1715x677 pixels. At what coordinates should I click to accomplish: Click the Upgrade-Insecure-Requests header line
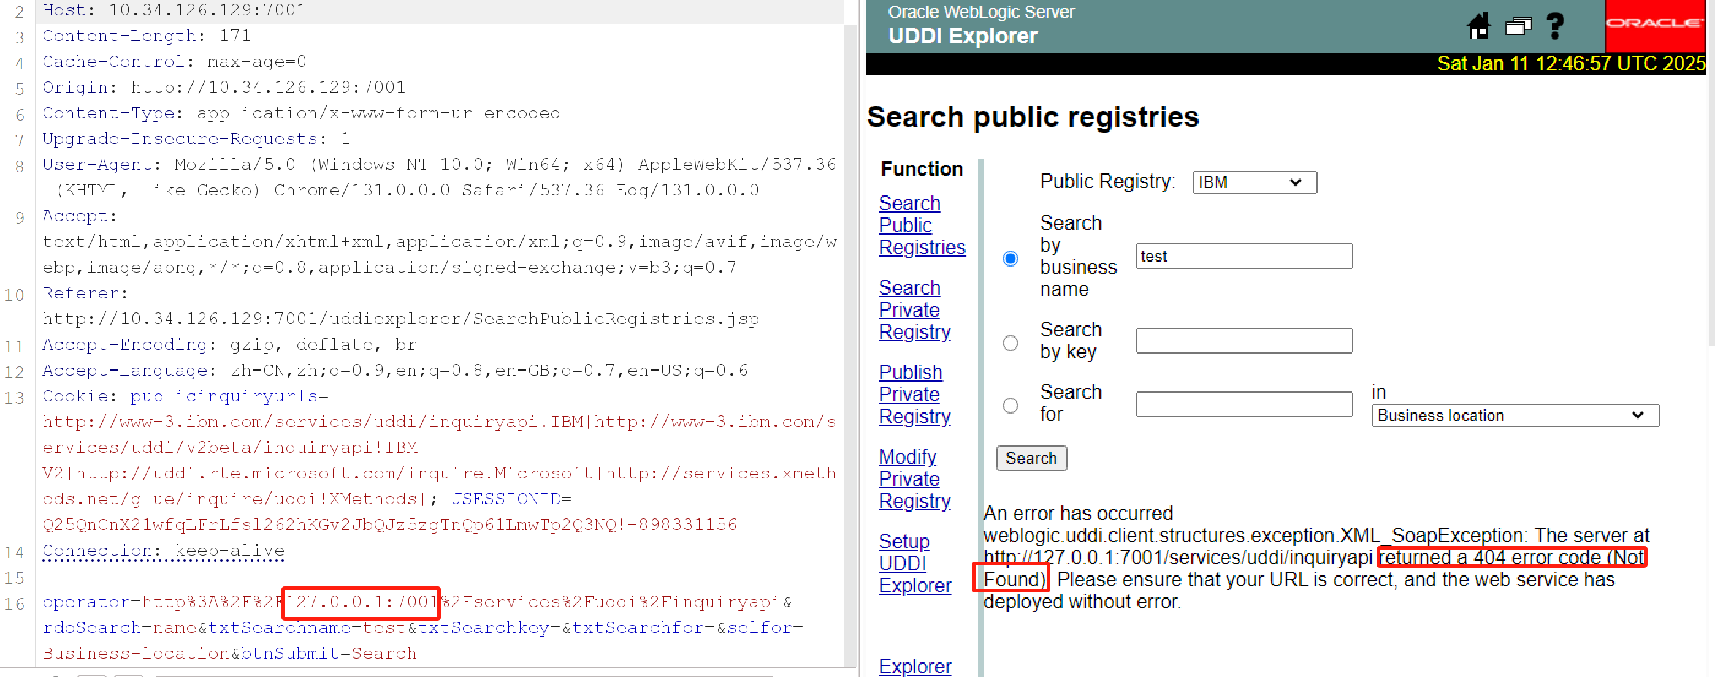pyautogui.click(x=196, y=139)
